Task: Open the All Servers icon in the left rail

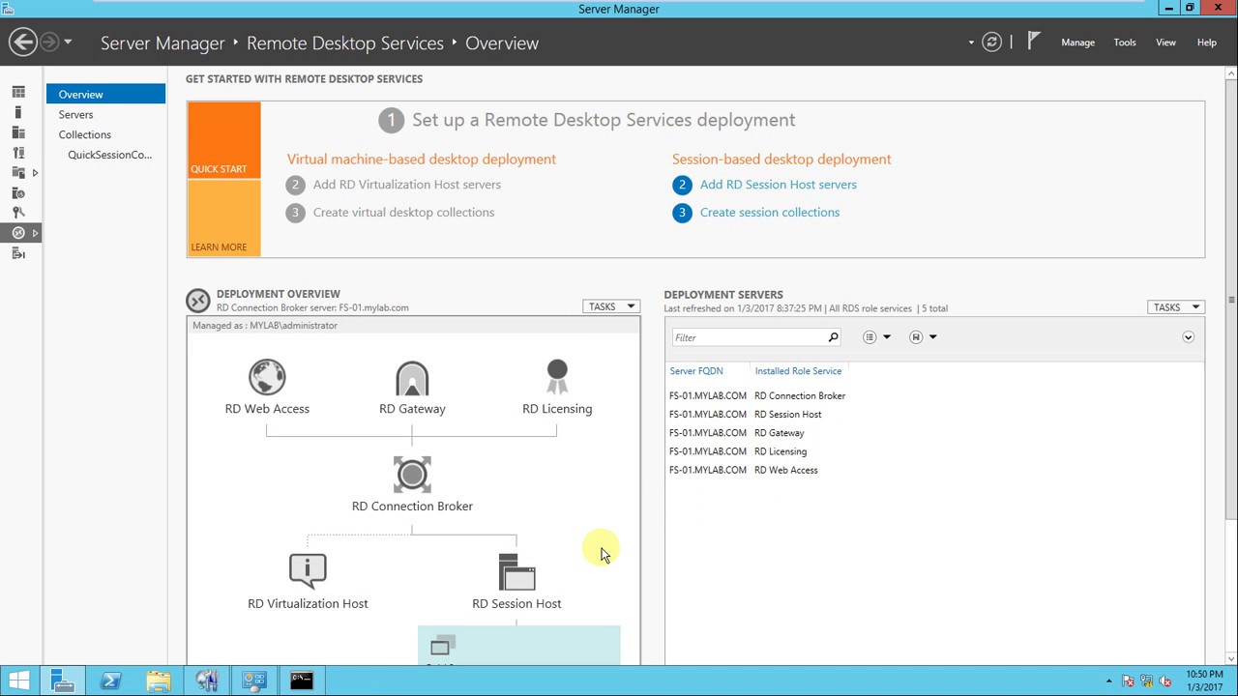Action: (18, 132)
